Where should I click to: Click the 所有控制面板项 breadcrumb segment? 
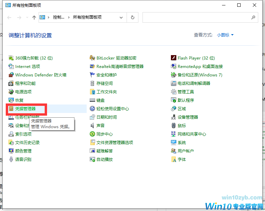[x=87, y=17]
